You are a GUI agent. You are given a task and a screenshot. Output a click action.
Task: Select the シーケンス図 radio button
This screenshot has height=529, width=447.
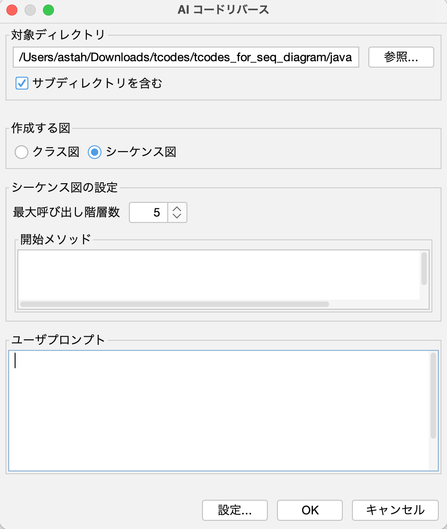(95, 152)
